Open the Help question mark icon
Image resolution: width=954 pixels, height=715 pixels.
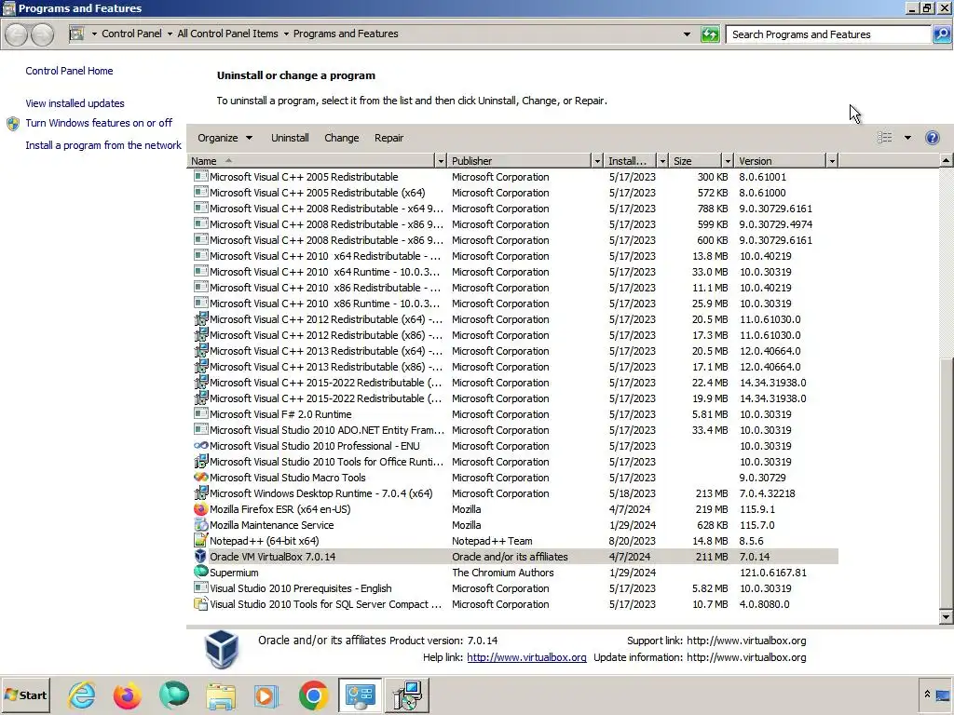pyautogui.click(x=932, y=138)
